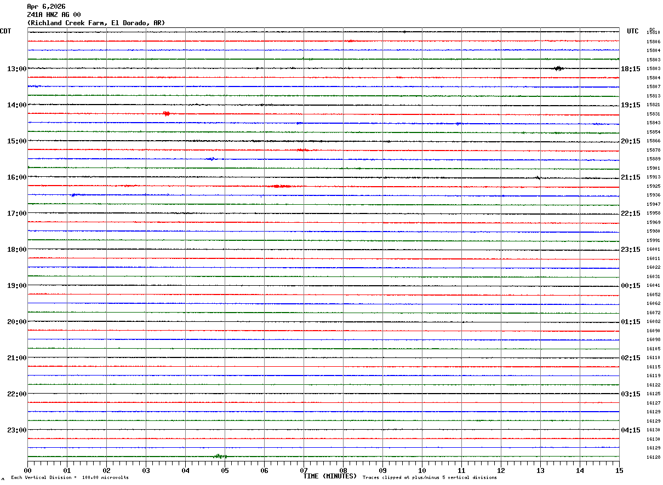Select DC offset value 15807
The image size is (663, 485).
coord(653,86)
